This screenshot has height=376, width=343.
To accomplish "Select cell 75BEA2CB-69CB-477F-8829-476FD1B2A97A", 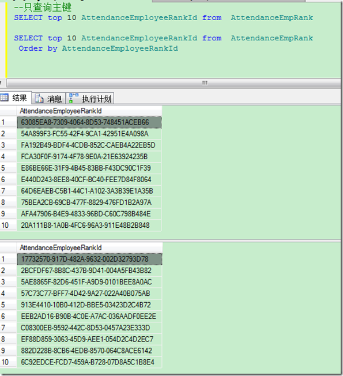I will 89,202.
